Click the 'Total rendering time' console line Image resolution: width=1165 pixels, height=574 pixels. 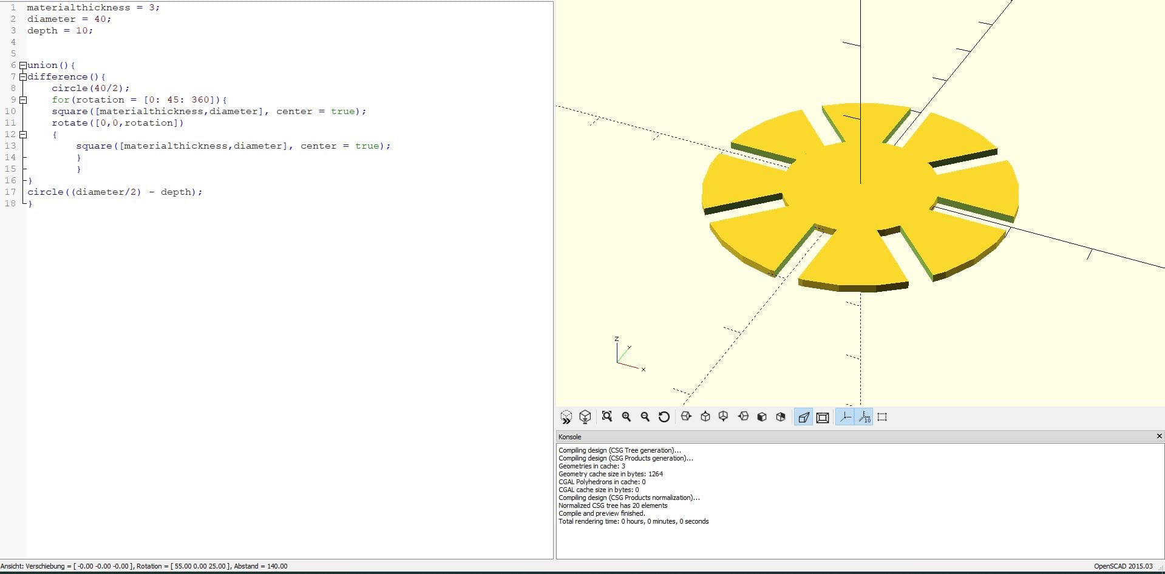point(634,521)
